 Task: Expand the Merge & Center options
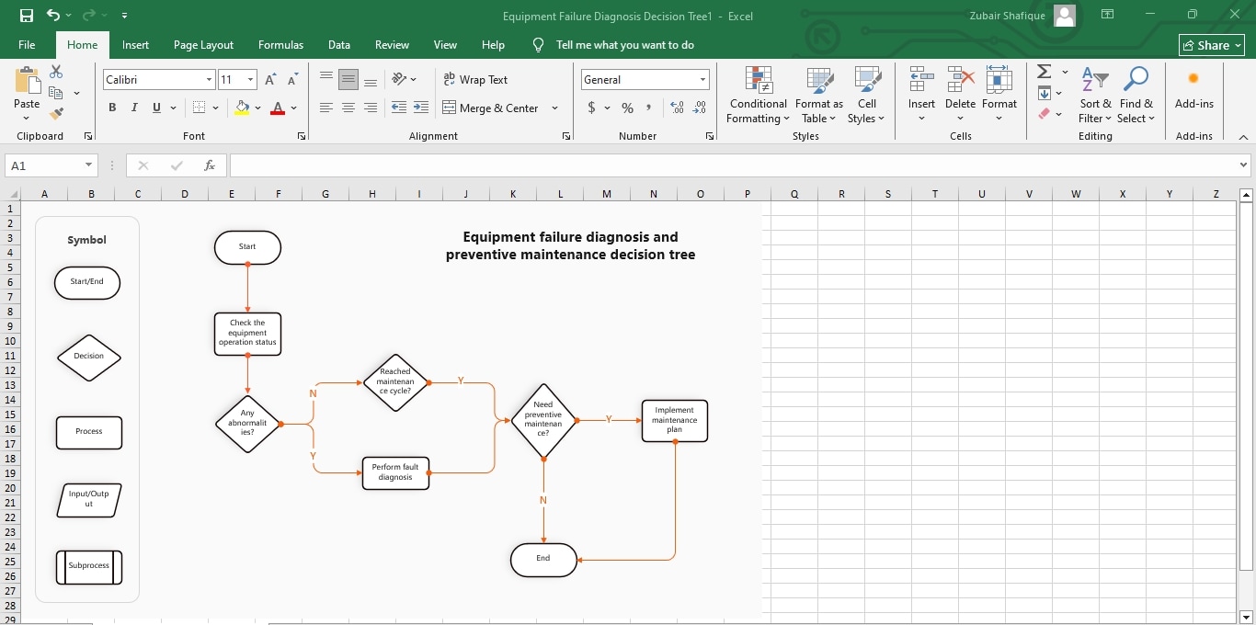pos(554,108)
